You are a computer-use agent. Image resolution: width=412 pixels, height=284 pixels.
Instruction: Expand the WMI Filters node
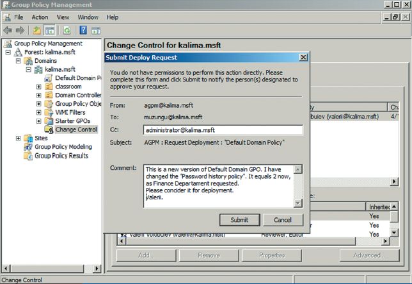click(38, 112)
